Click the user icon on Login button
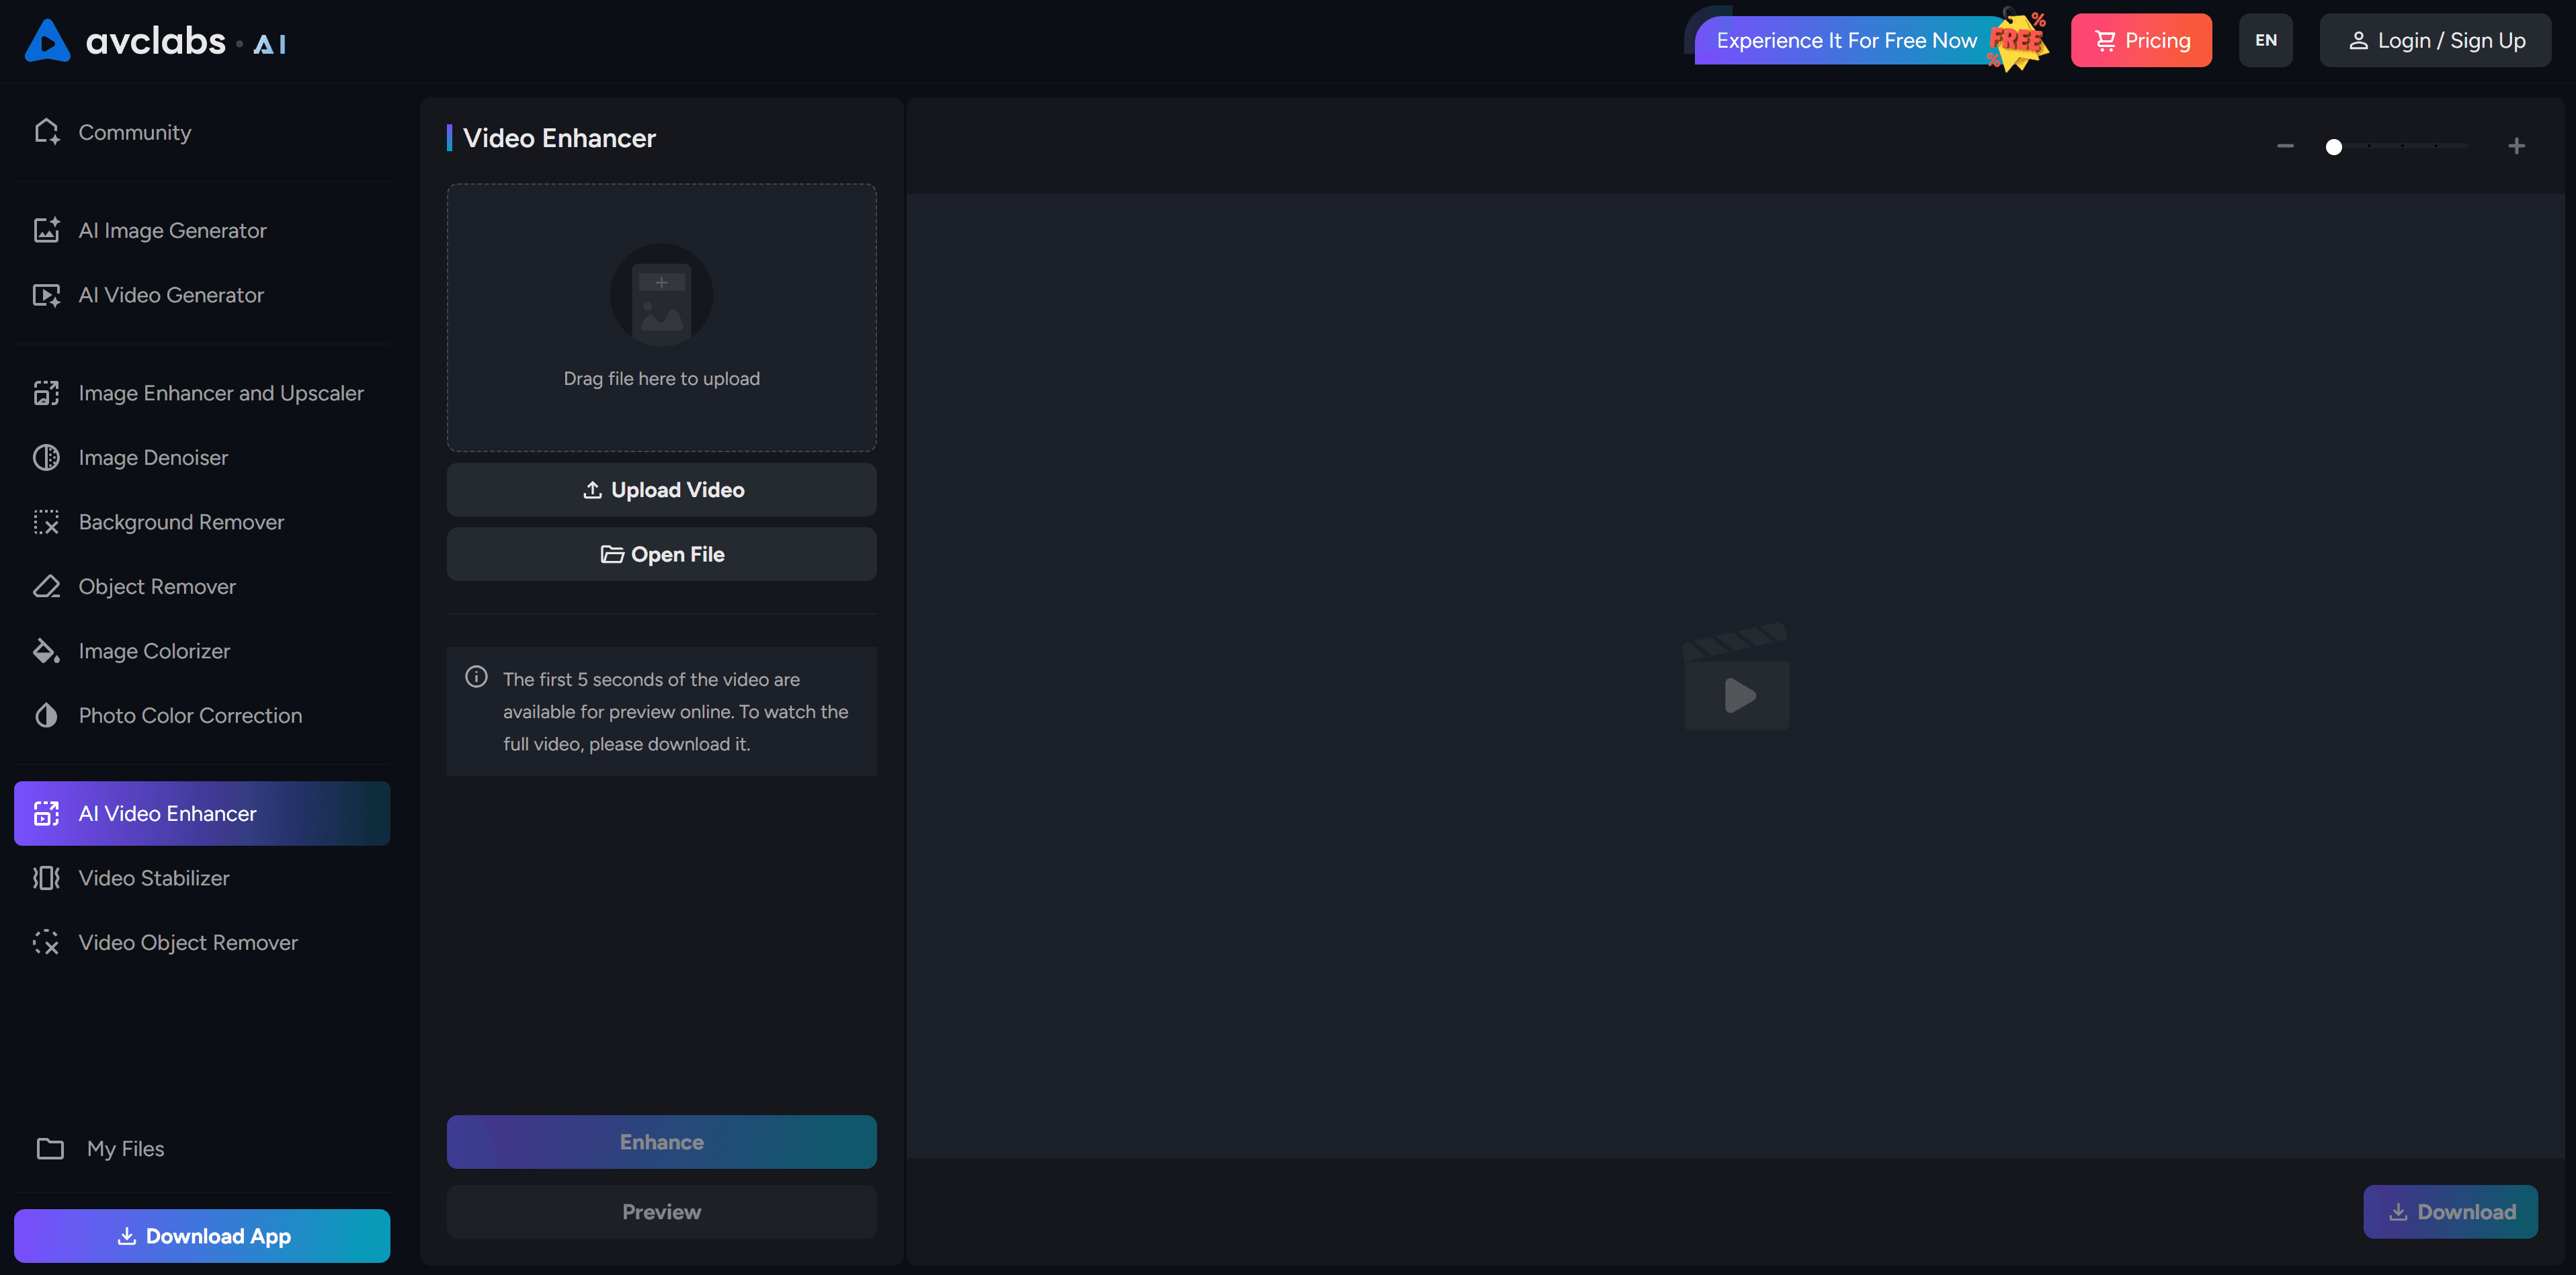Screen dimensions: 2576x1275 [2358, 41]
